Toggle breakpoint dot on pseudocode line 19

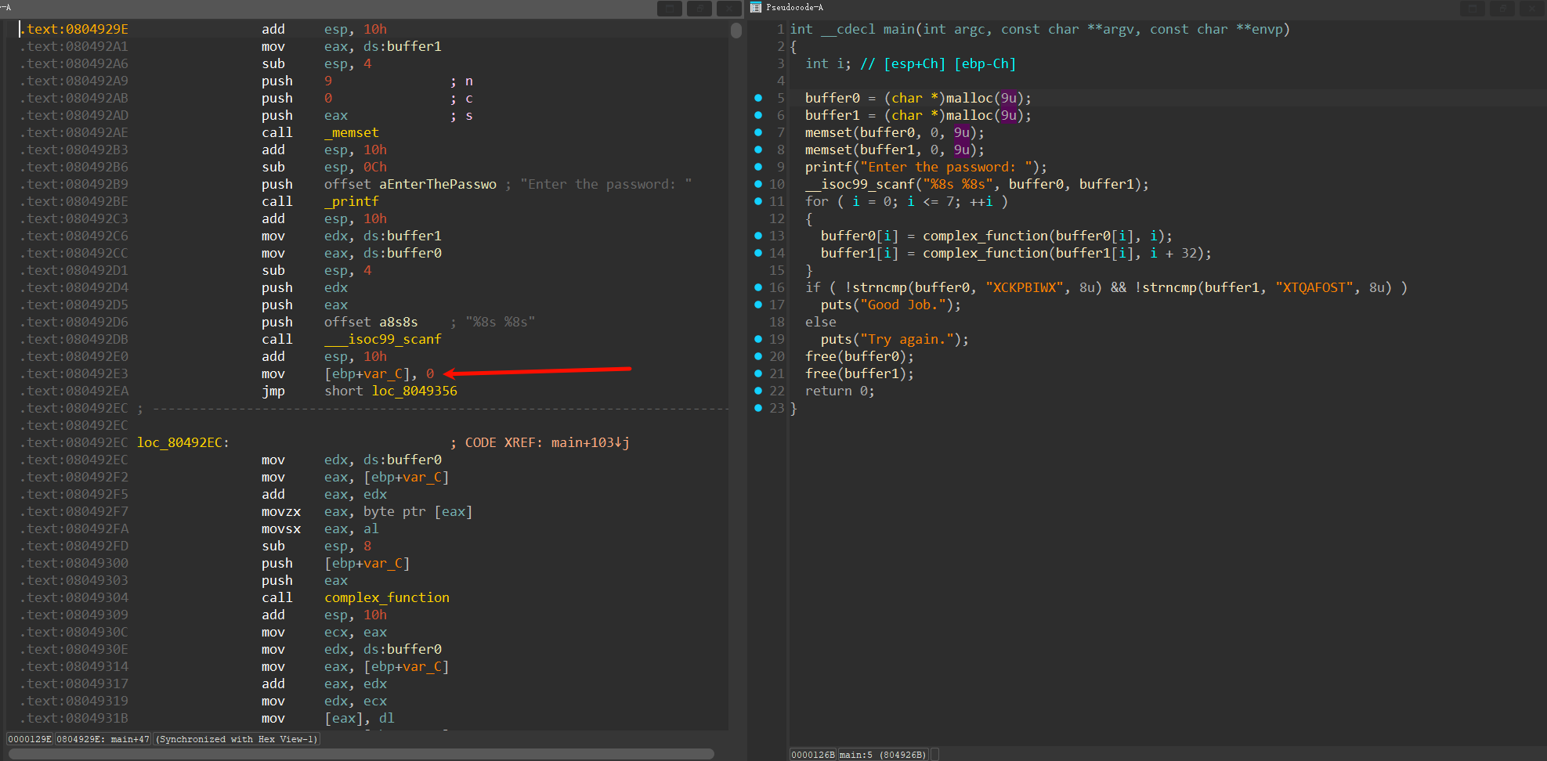[758, 339]
